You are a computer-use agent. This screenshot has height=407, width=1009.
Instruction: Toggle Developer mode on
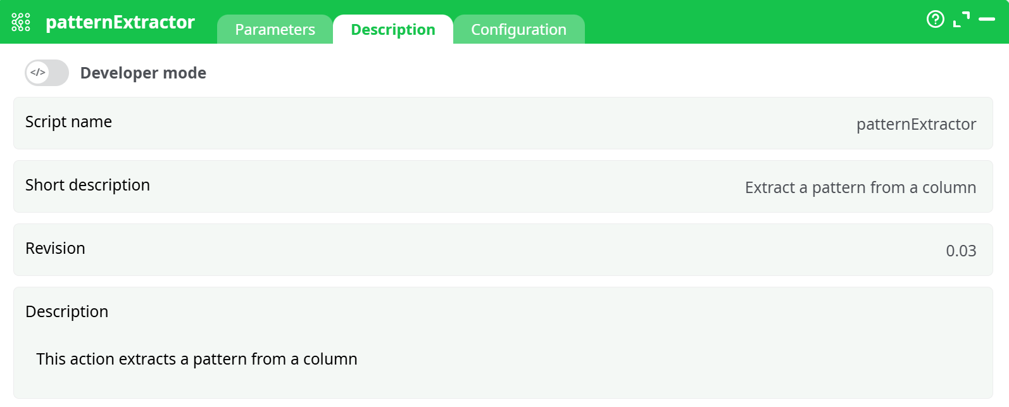point(47,72)
